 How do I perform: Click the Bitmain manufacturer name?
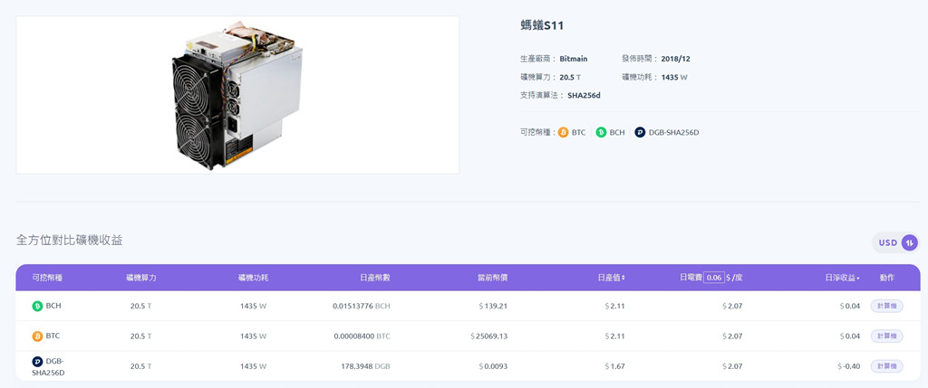tap(574, 59)
